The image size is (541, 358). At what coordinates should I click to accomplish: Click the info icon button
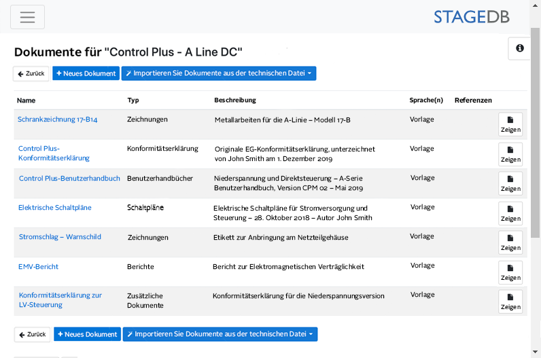(x=519, y=48)
